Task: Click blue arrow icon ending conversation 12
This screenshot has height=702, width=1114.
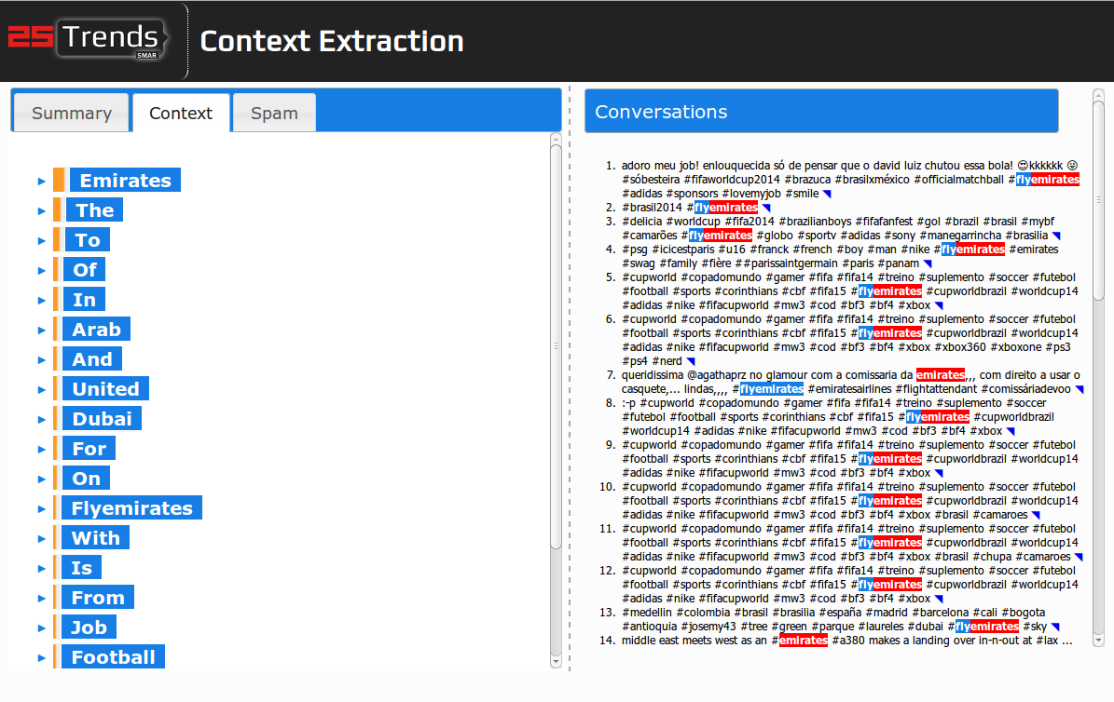Action: 940,599
